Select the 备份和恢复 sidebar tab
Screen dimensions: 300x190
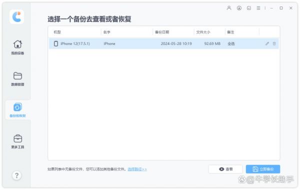(17, 110)
